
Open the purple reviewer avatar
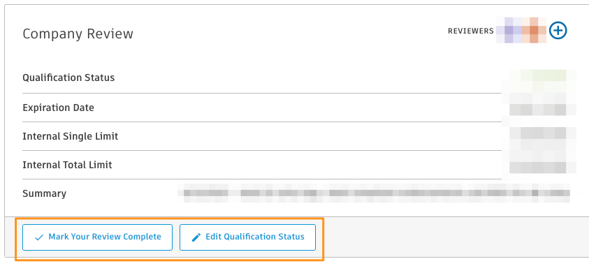click(509, 31)
